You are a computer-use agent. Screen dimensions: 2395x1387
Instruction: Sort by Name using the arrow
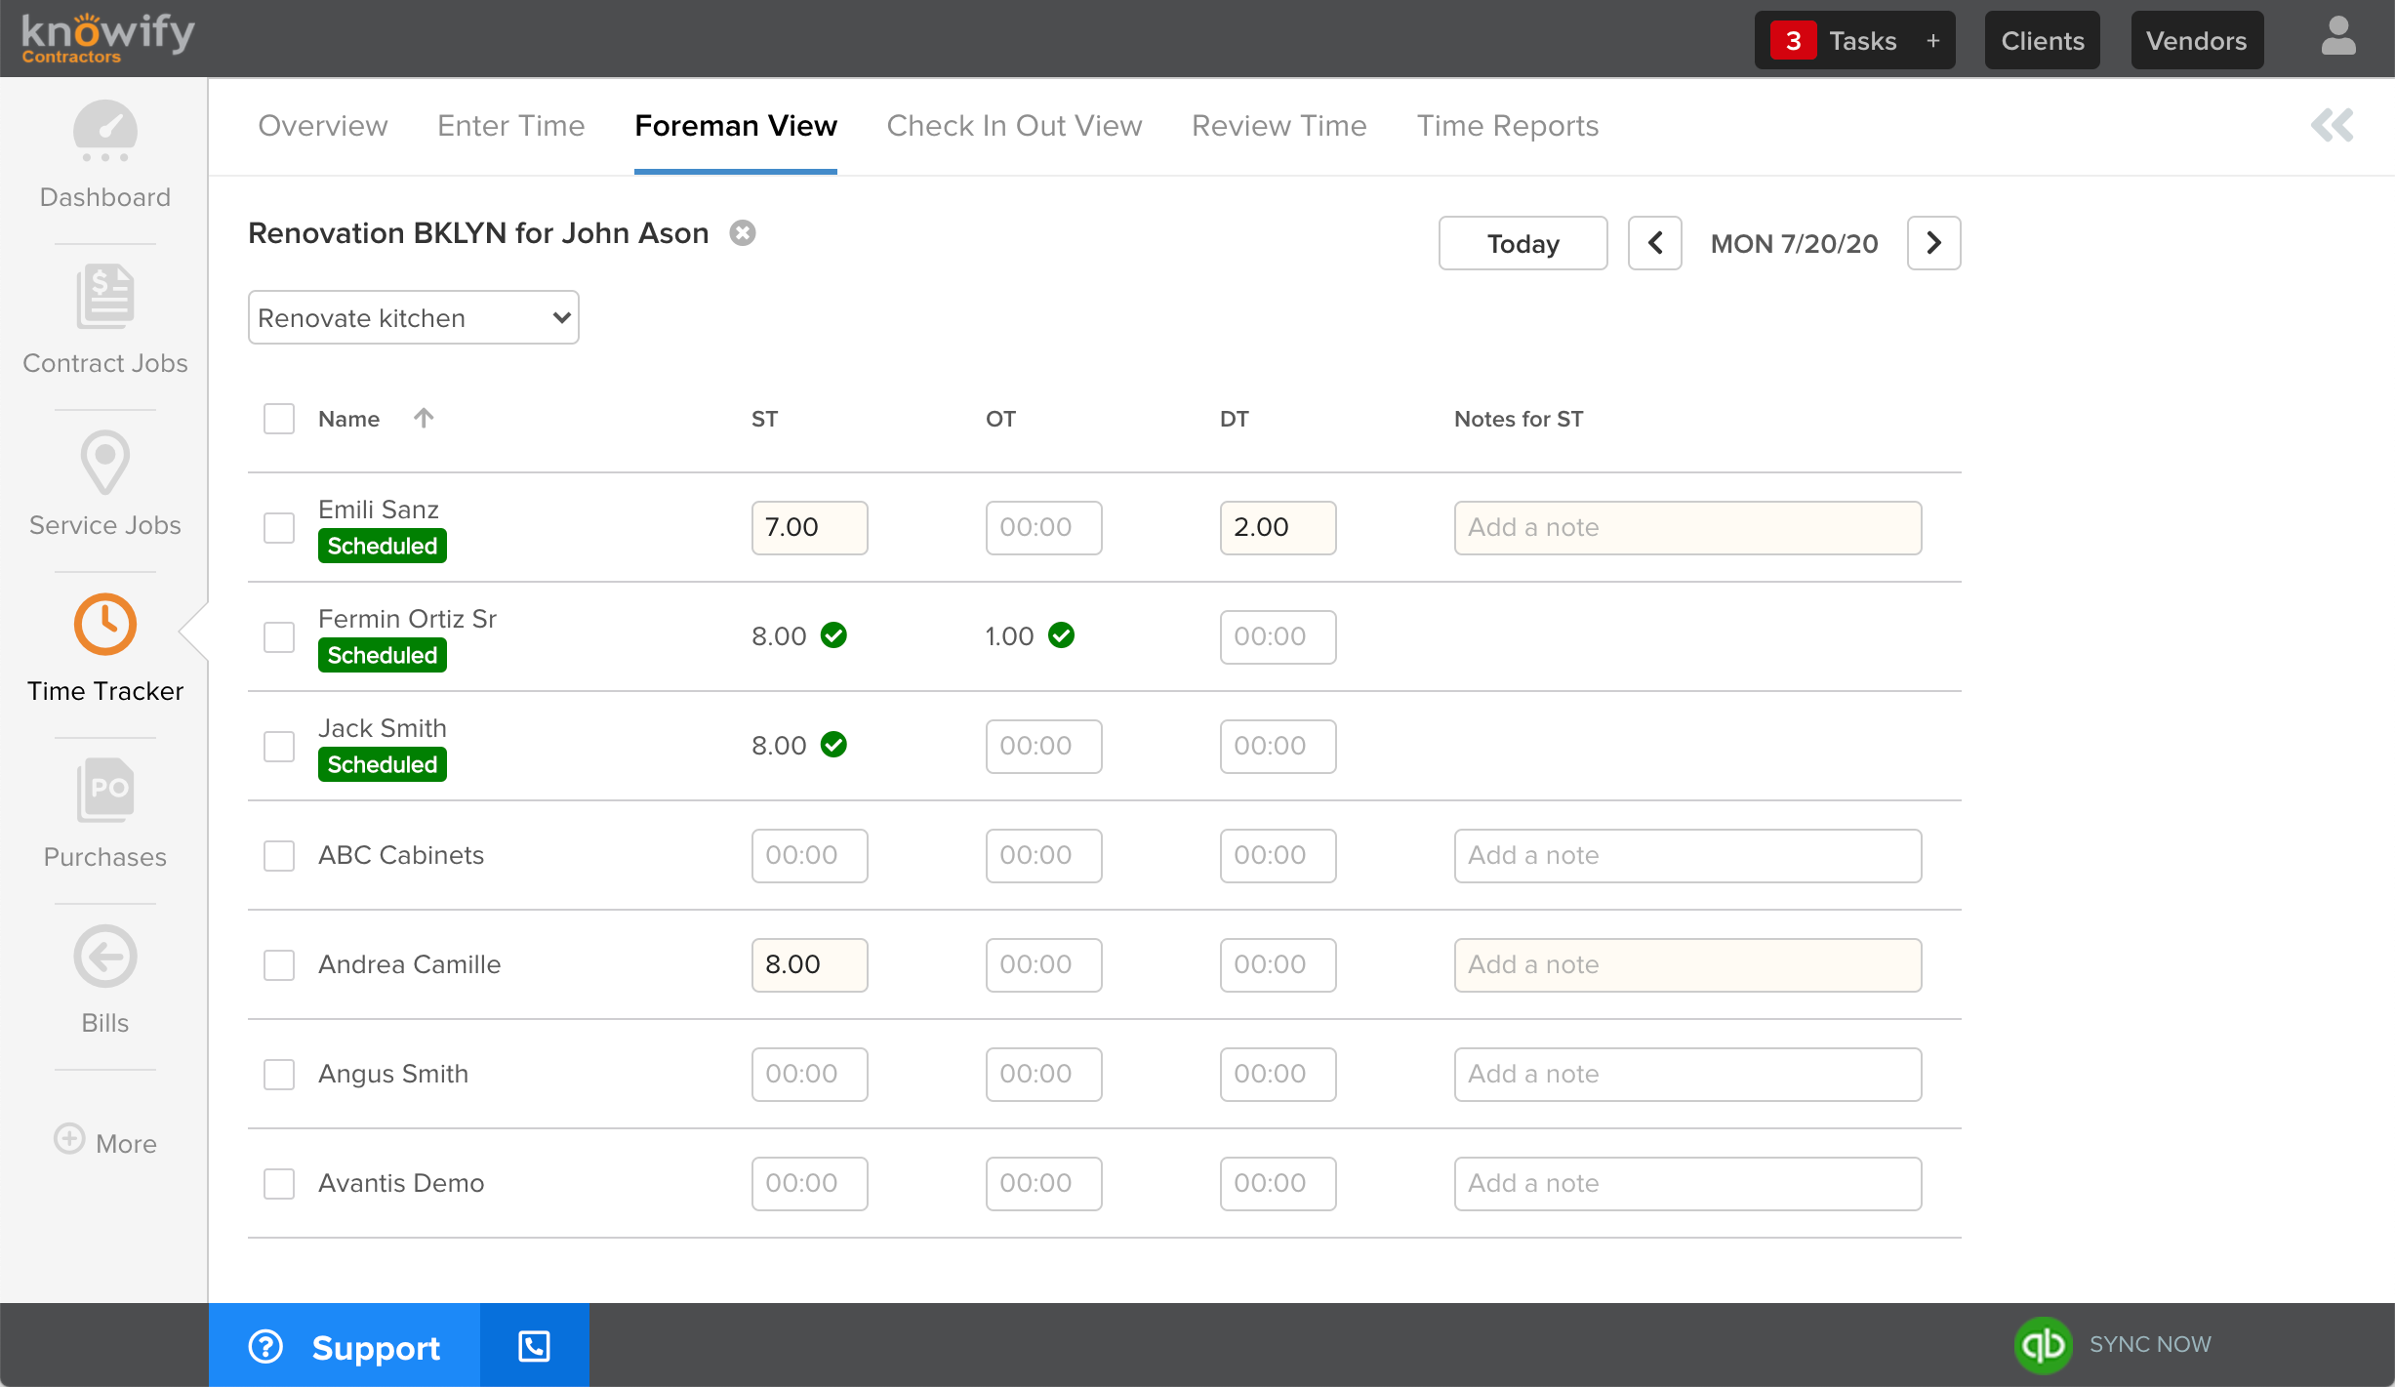click(424, 418)
